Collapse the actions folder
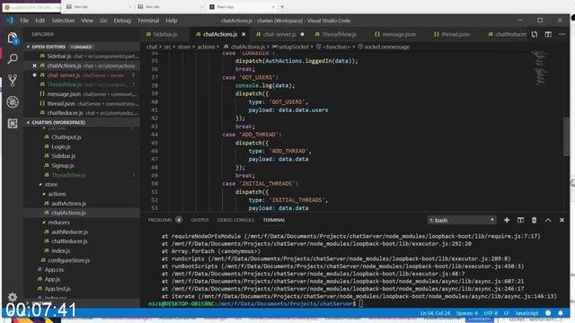This screenshot has height=323, width=575. pos(44,194)
